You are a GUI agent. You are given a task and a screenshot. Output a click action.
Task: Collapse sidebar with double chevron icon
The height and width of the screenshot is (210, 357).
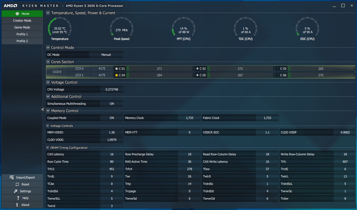pyautogui.click(x=43, y=109)
